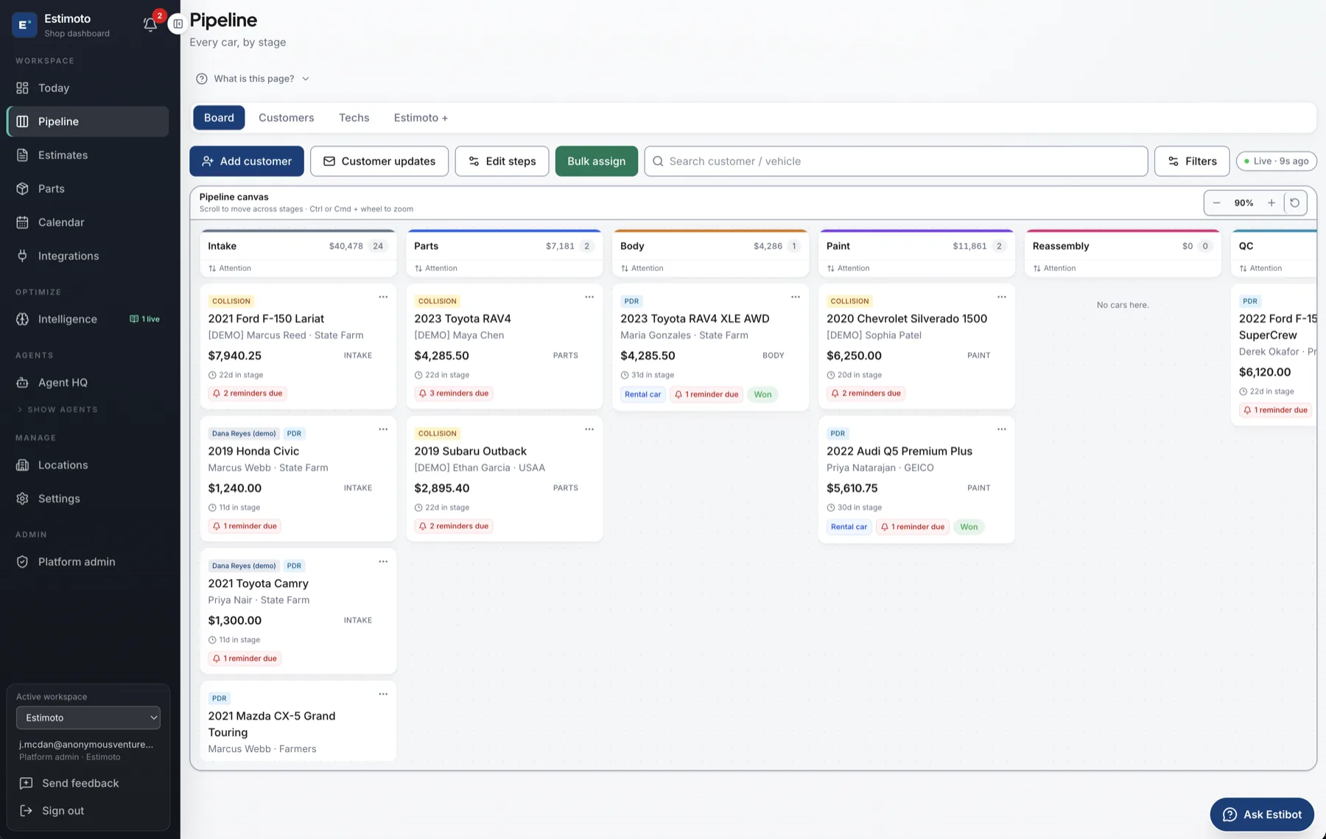Open Calendar in the sidebar
The image size is (1326, 839).
[88, 222]
